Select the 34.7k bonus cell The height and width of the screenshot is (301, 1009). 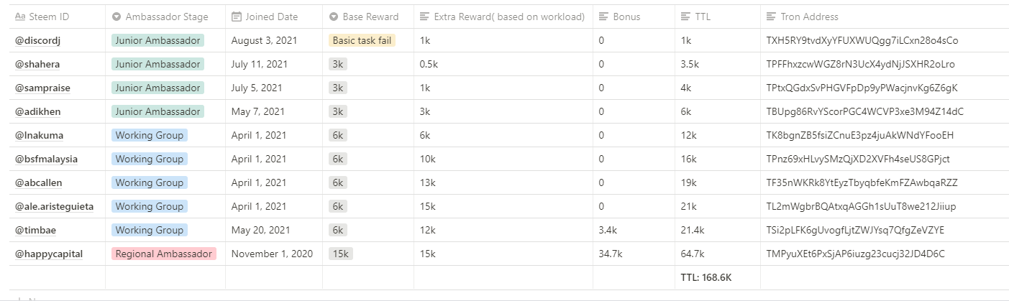point(610,254)
